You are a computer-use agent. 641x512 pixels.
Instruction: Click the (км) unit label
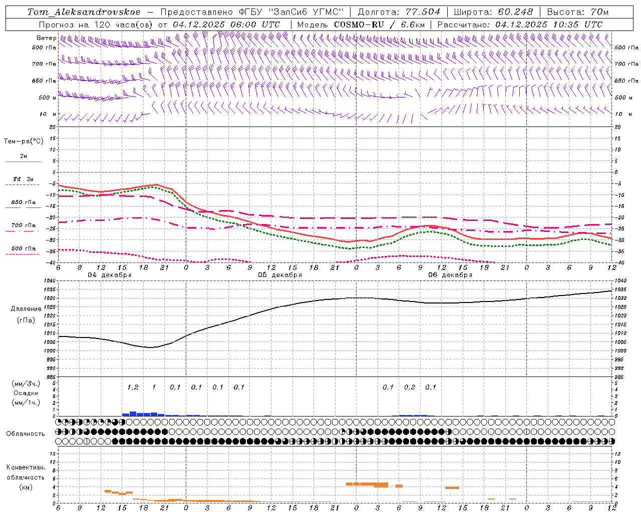pyautogui.click(x=26, y=487)
